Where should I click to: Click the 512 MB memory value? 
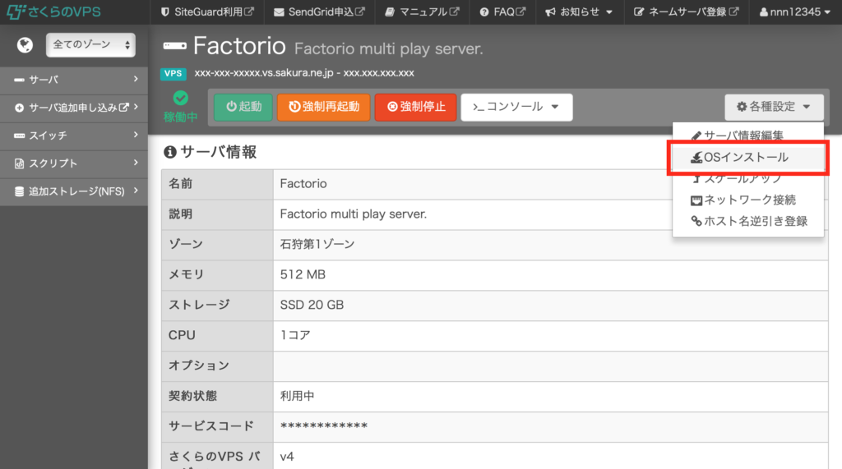[x=303, y=274]
